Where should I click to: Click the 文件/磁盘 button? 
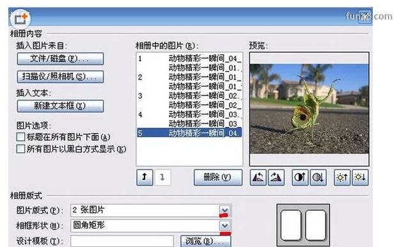[60, 59]
